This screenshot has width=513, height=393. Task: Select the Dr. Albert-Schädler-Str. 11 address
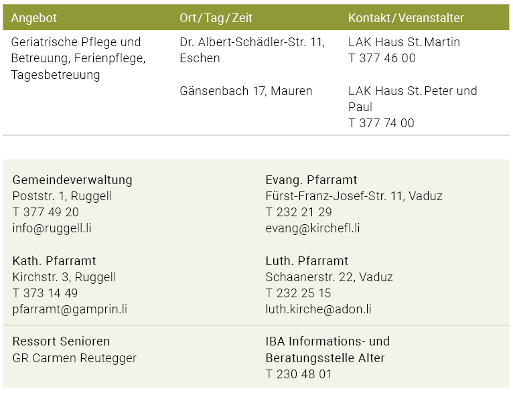(x=252, y=42)
